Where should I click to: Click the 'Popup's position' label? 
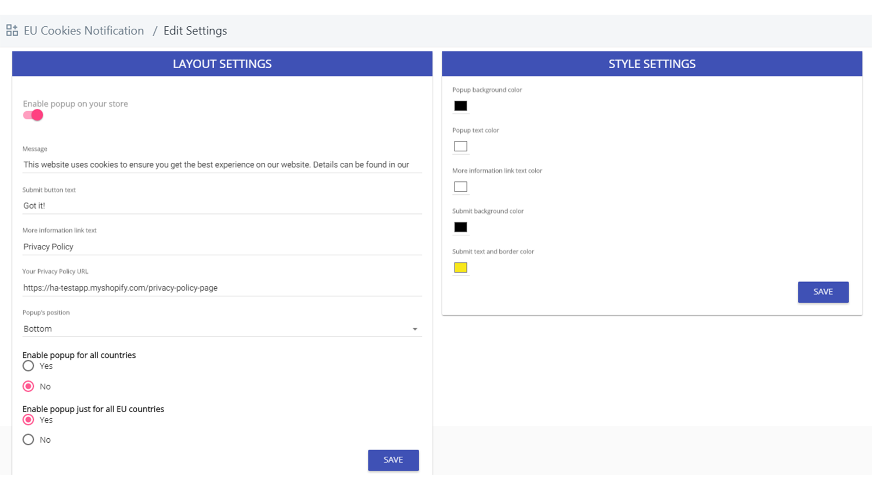(46, 313)
